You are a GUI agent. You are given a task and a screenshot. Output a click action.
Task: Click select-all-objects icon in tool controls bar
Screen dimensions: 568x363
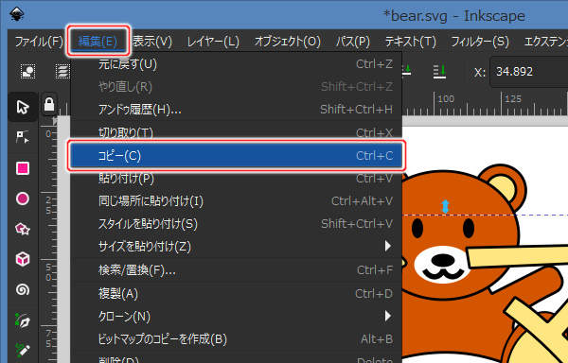[x=27, y=71]
